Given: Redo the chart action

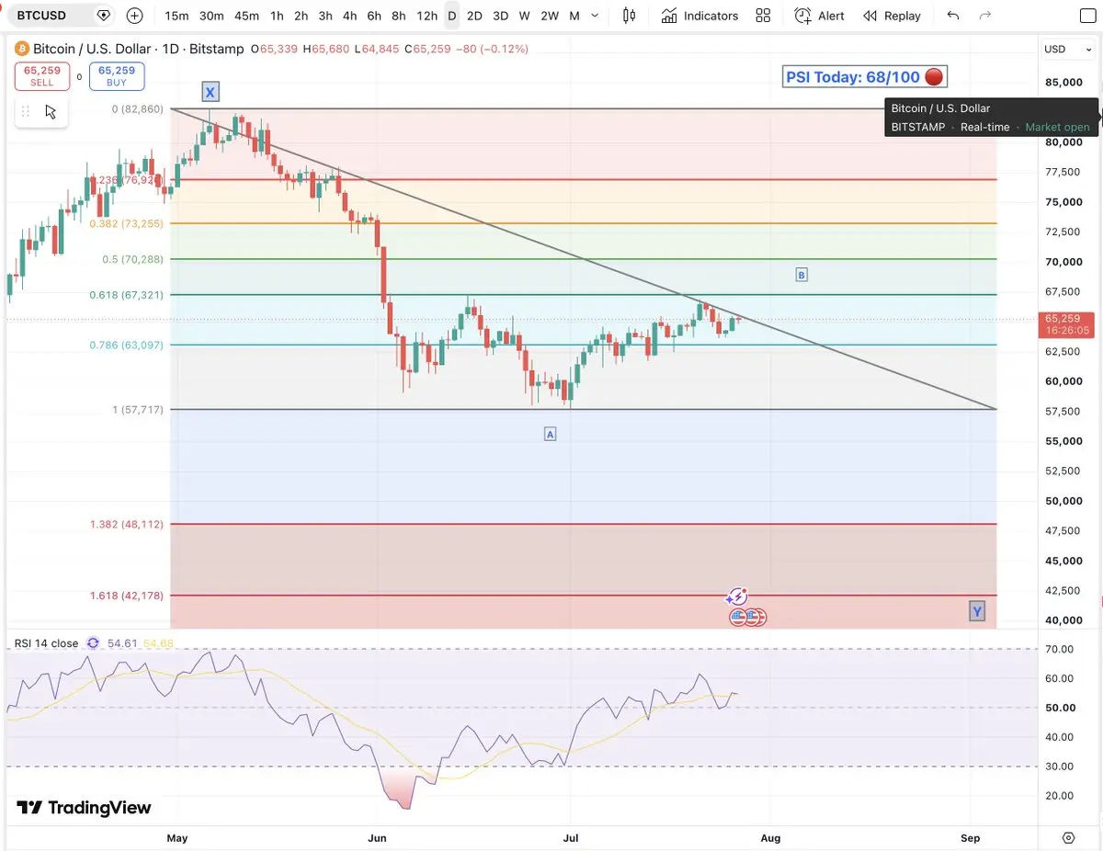Looking at the screenshot, I should 985,16.
